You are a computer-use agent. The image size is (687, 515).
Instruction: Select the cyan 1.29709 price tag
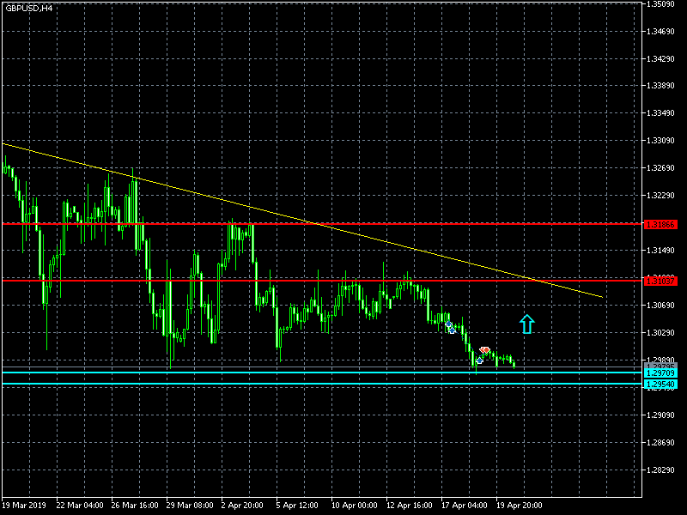click(x=660, y=373)
